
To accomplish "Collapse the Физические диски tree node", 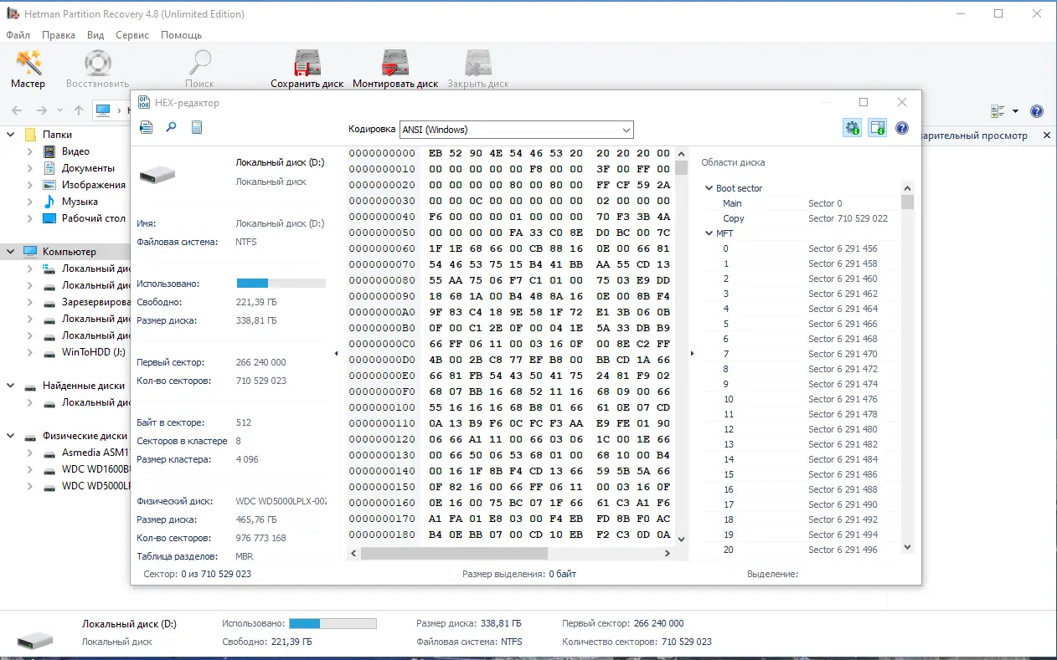I will pos(12,436).
